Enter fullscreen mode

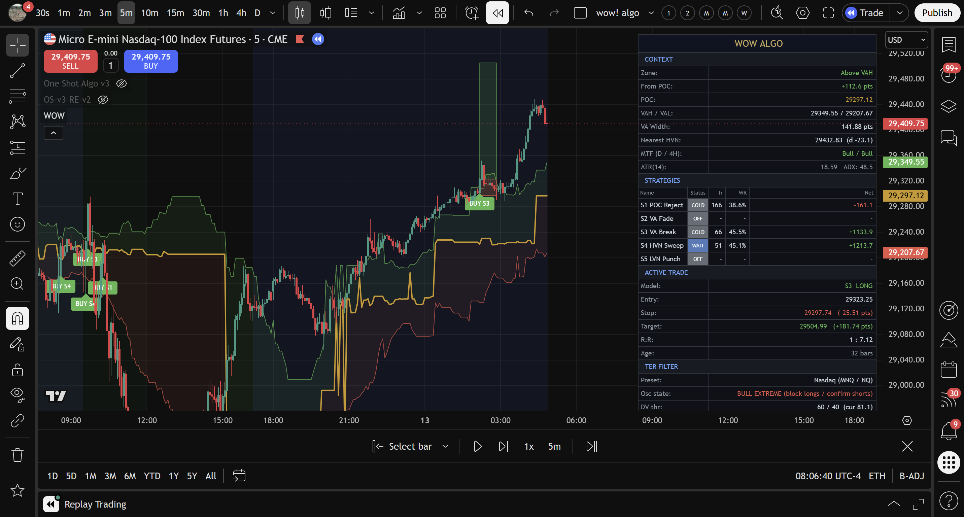point(828,13)
